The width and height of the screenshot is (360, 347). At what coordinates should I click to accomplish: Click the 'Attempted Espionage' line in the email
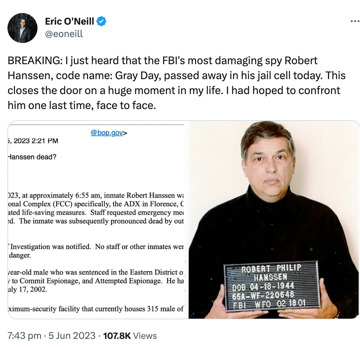pos(96,281)
